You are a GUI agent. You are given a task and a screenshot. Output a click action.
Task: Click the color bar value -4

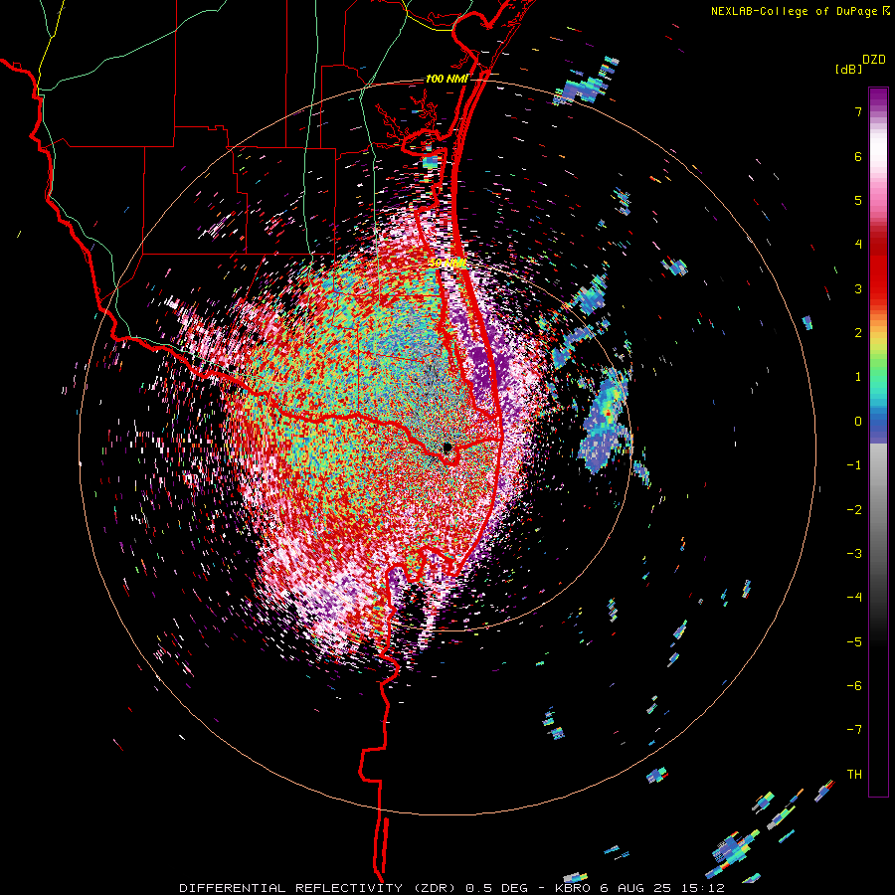pos(854,597)
